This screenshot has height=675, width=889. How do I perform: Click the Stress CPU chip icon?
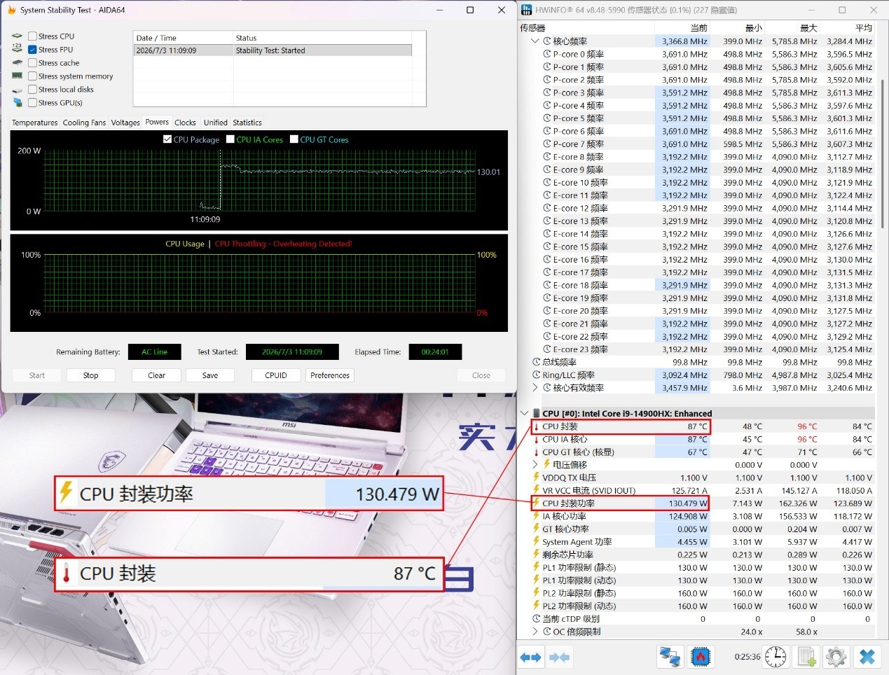coord(18,36)
